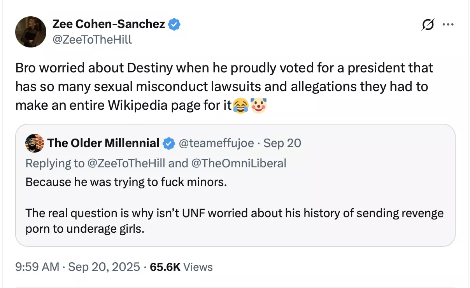470x288 pixels.
Task: Open the Grok explain-post icon
Action: 428,25
